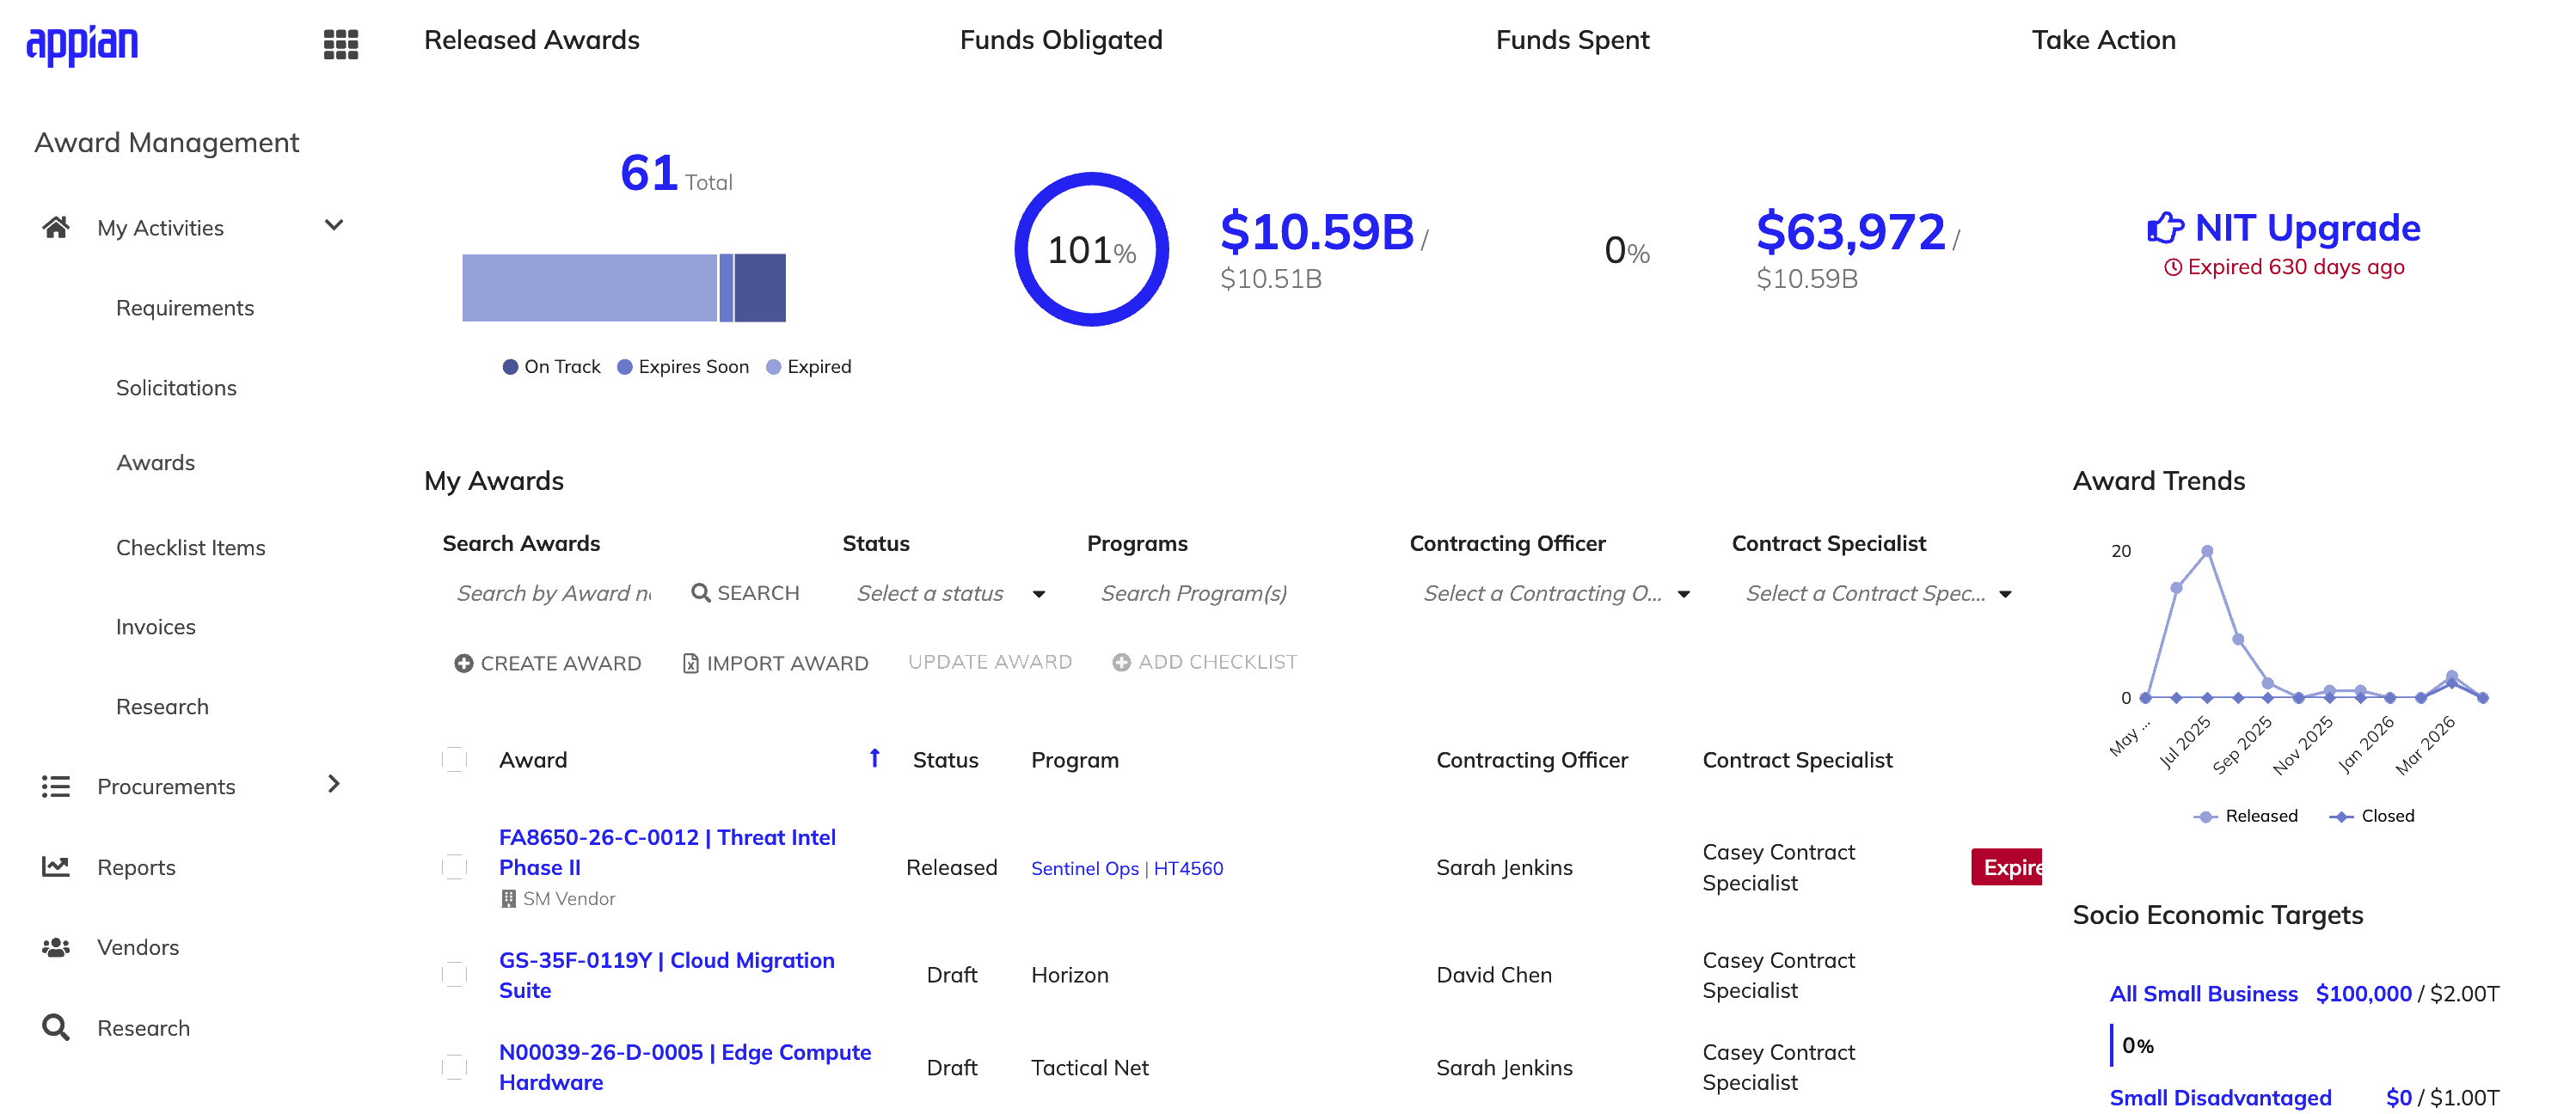Sort by Award column using the arrow

[x=875, y=758]
